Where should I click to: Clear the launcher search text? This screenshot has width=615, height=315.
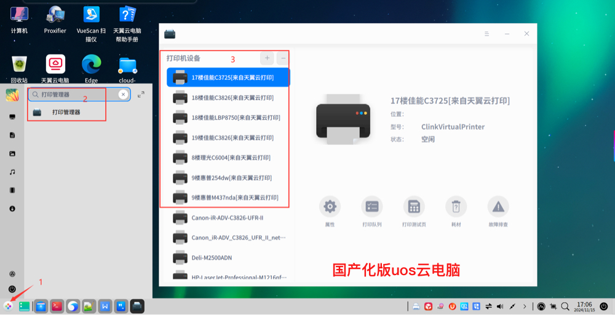123,95
